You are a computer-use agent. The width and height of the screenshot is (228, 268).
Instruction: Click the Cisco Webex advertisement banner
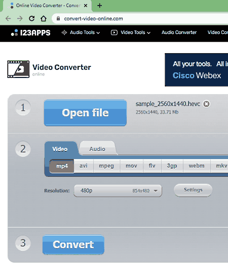pos(197,70)
